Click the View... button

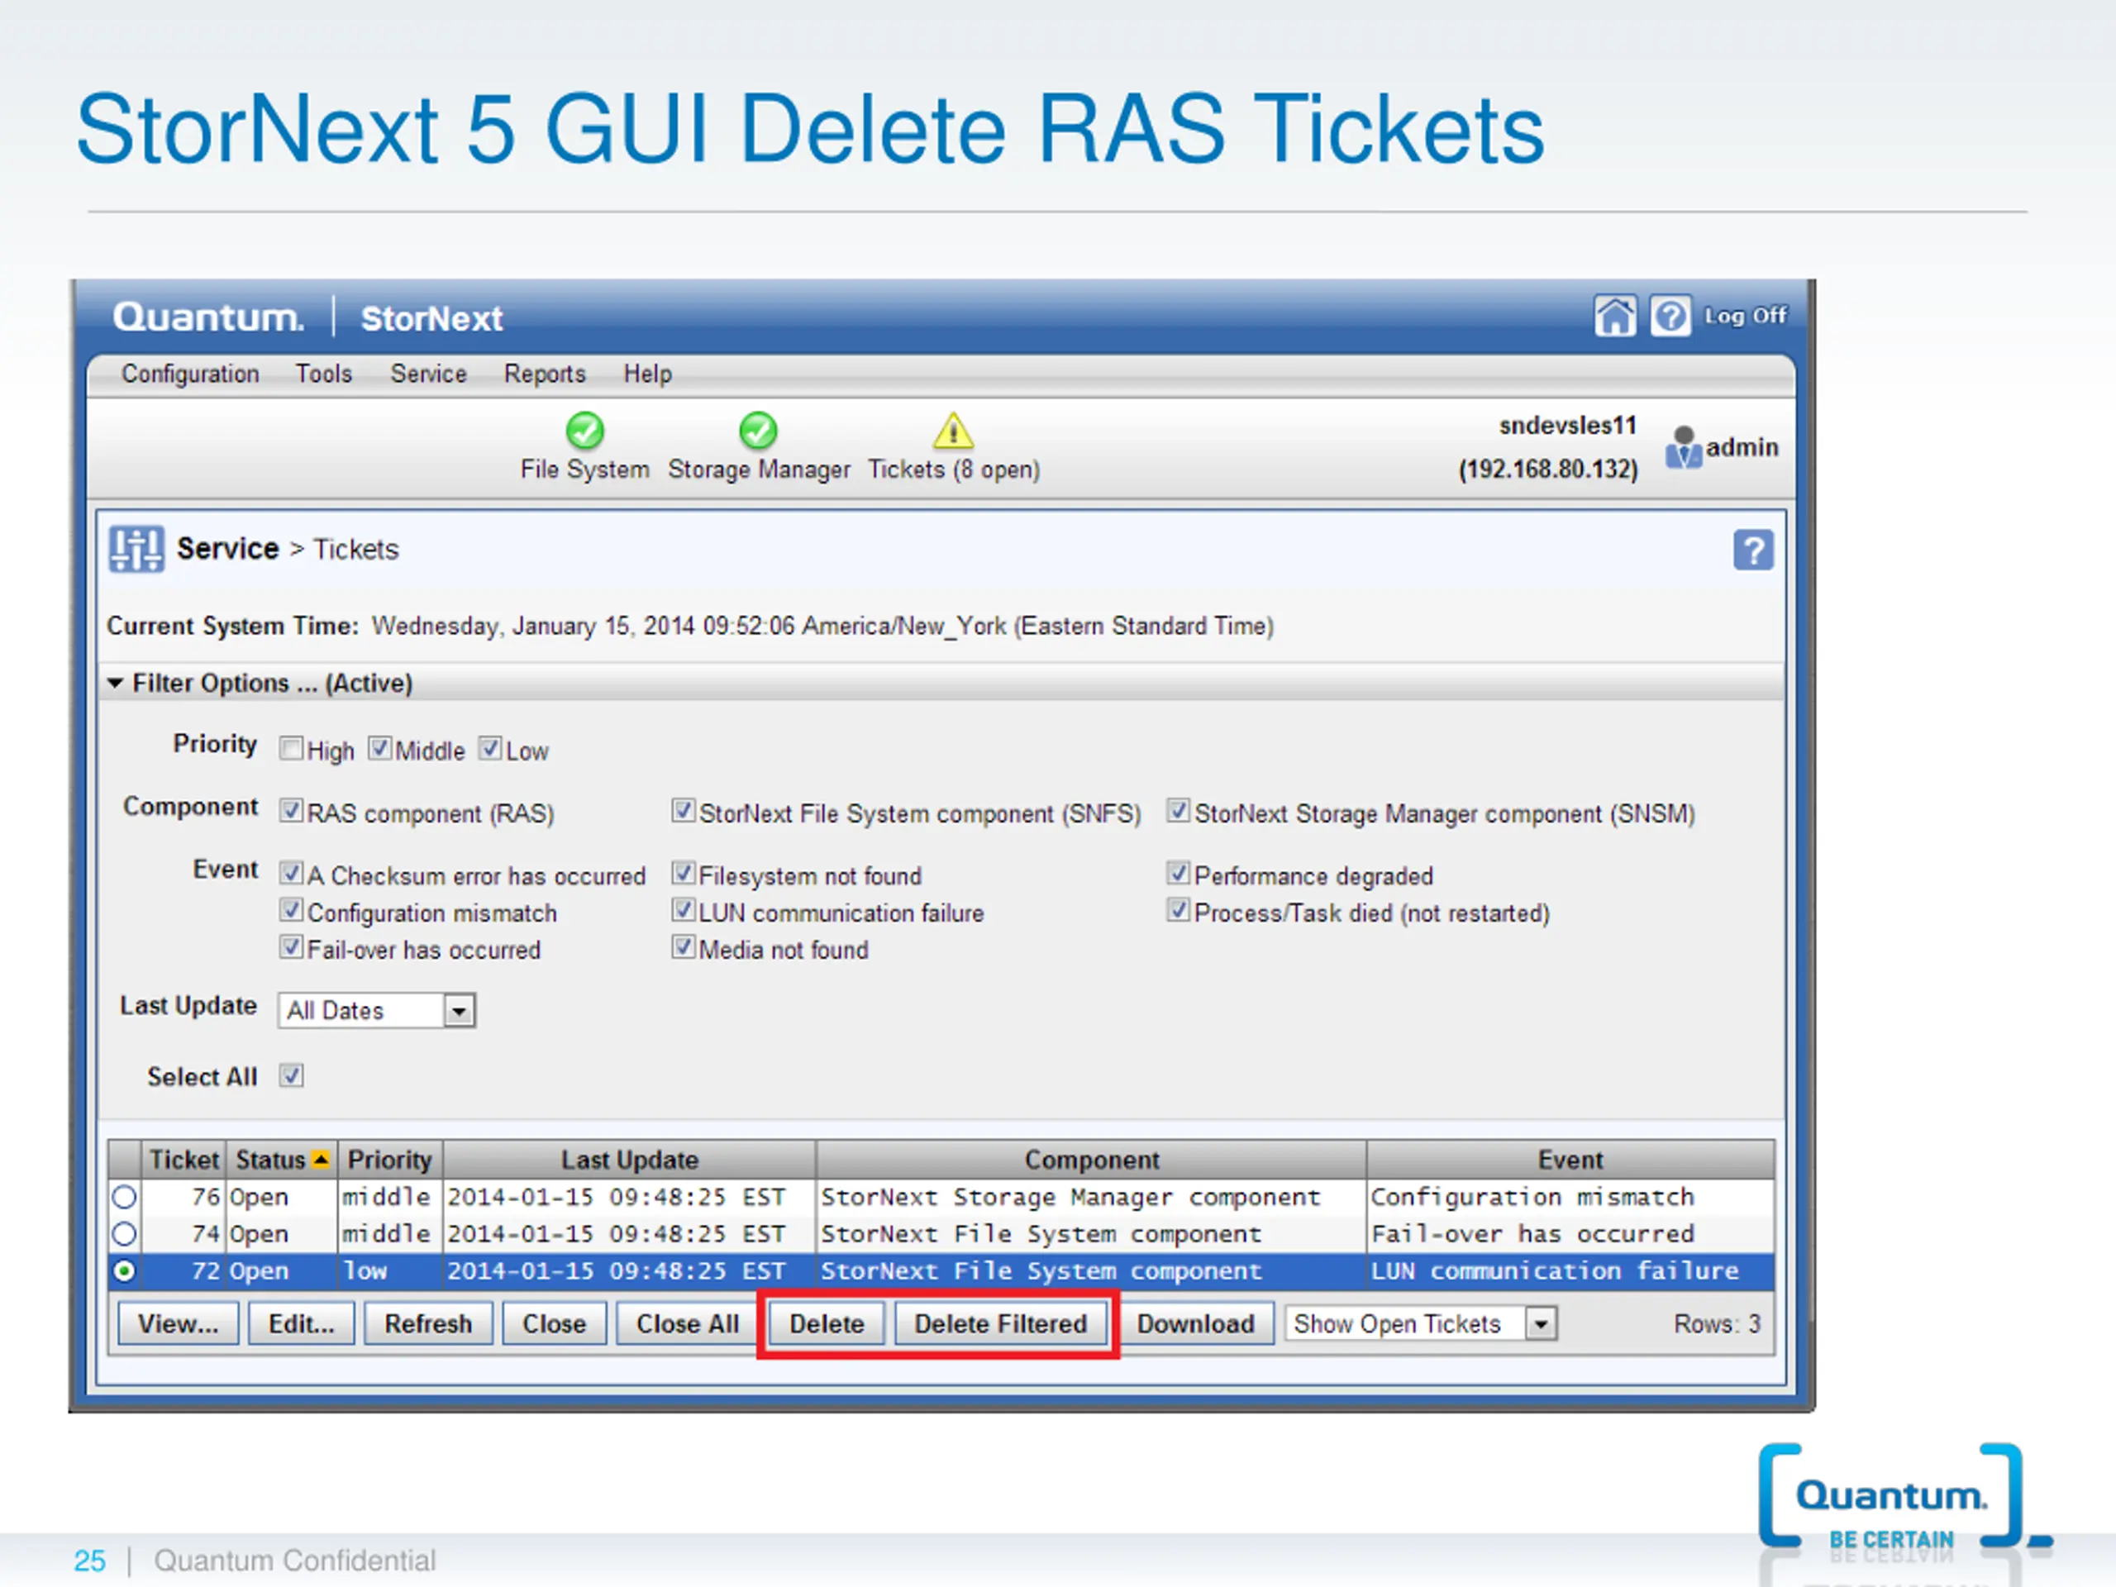tap(178, 1324)
